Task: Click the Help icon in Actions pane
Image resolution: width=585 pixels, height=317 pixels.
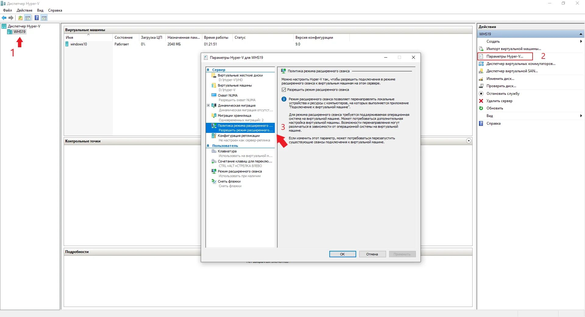Action: click(481, 123)
